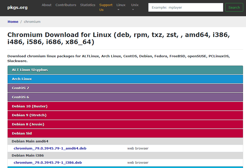This screenshot has height=168, width=246.
Task: Click the pkgs.org logo
Action: (x=17, y=7)
